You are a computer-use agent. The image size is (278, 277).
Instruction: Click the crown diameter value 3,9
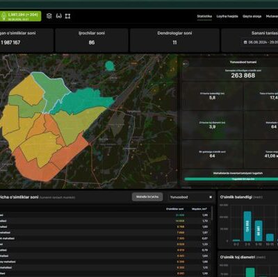coord(212,127)
